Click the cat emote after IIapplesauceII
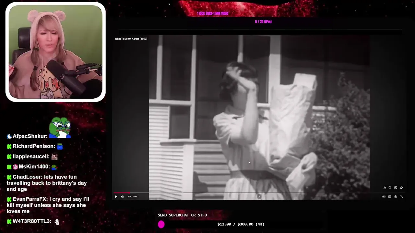This screenshot has height=233, width=415. click(54, 157)
